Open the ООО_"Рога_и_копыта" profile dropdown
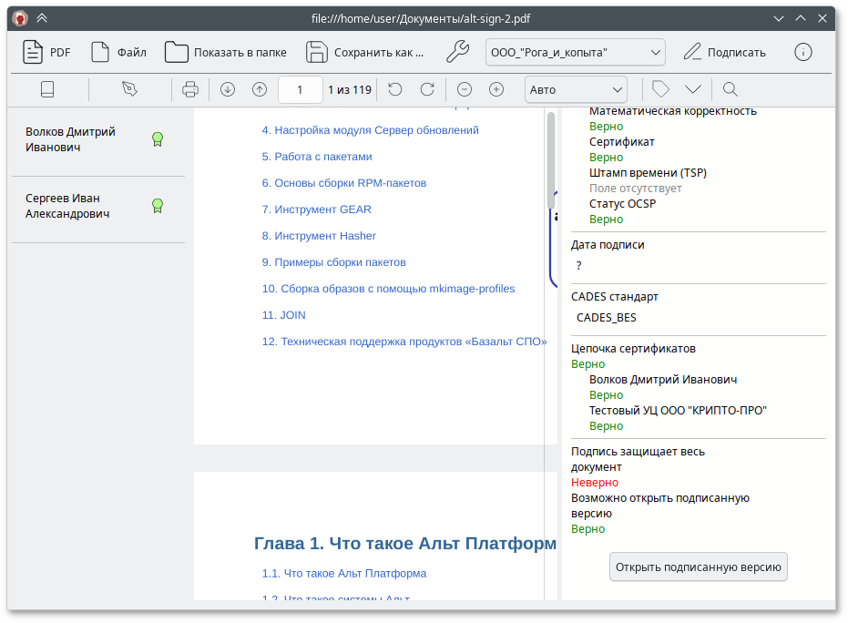Viewport: 848px width, 623px height. [x=575, y=52]
